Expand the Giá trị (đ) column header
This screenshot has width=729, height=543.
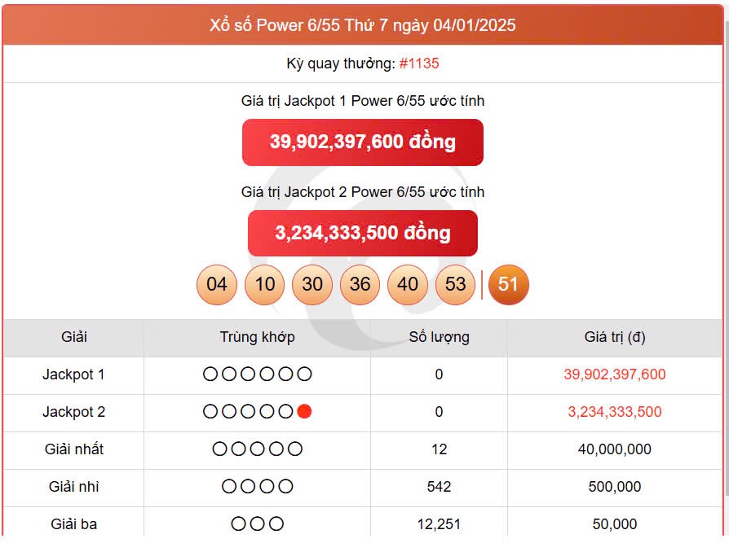[x=615, y=337]
